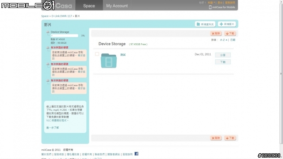The width and height of the screenshot is (283, 159).
Task: Select Device Storage in the sidebar tree
Action: tap(60, 32)
